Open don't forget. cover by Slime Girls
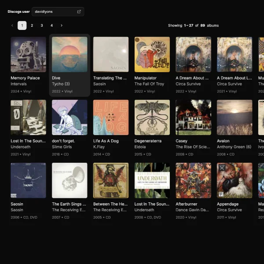This screenshot has width=264, height=264. pyautogui.click(x=70, y=117)
